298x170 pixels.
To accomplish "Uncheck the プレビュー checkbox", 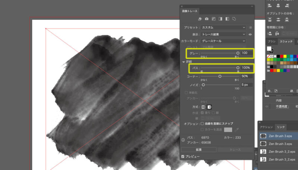I will [x=183, y=157].
